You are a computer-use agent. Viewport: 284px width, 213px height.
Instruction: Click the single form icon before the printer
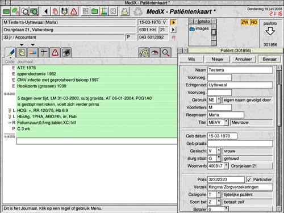(x=113, y=11)
